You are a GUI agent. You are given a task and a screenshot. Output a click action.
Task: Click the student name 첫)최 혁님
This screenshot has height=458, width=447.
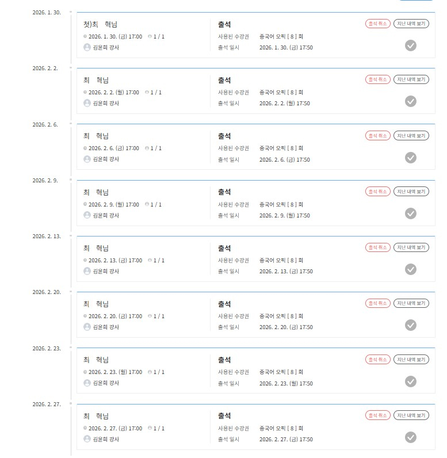[x=100, y=24]
